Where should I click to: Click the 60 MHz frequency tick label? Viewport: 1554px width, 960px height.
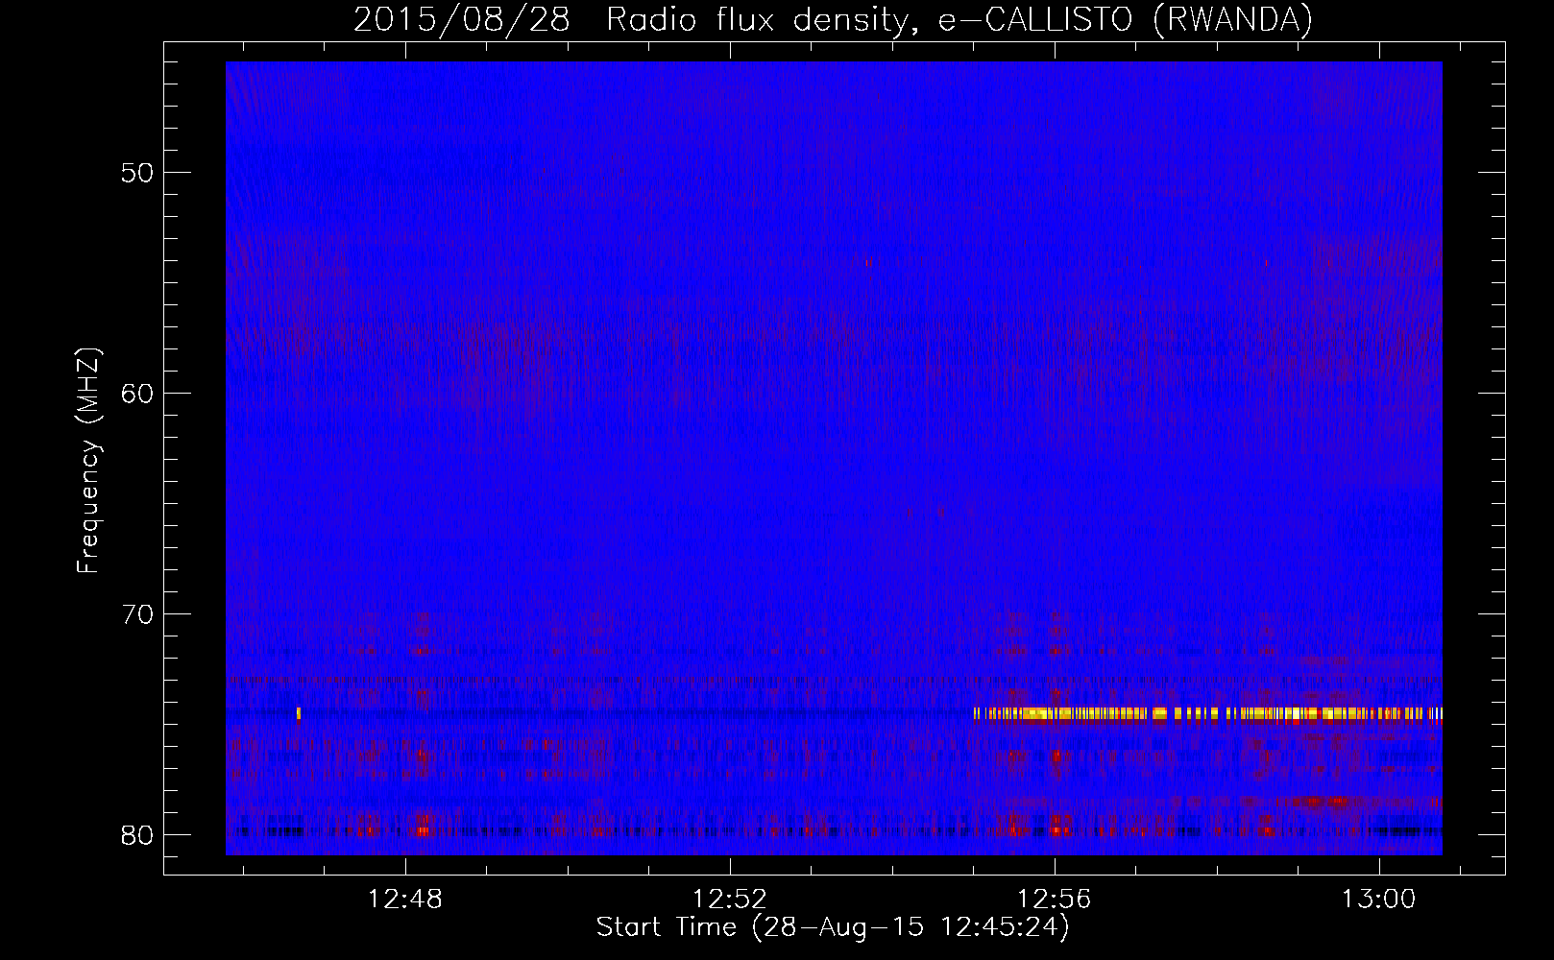tap(137, 394)
